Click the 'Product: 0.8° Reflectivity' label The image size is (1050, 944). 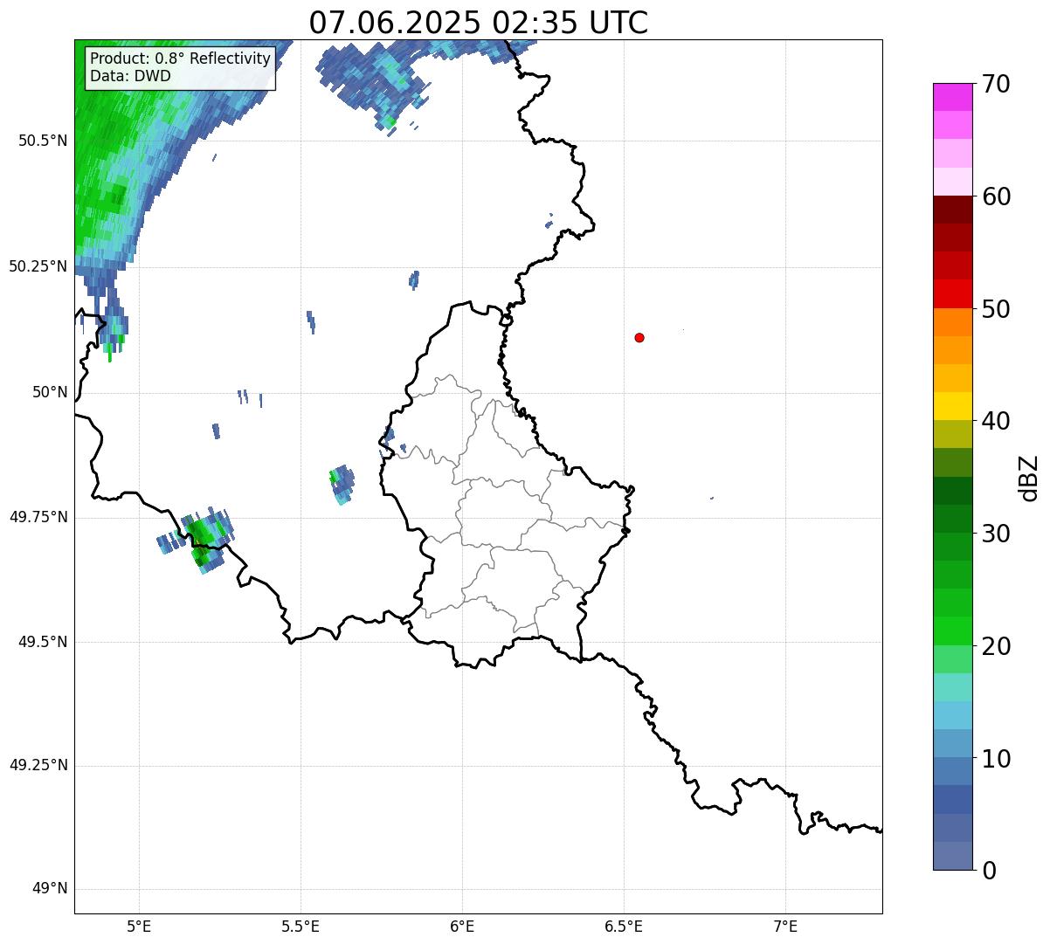[181, 59]
